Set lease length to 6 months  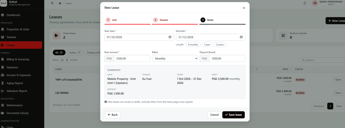click(193, 45)
